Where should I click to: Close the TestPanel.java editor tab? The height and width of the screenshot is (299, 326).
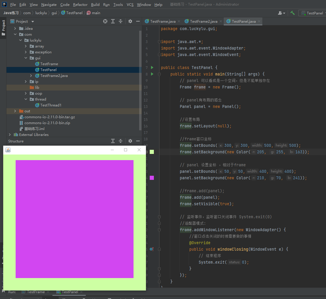click(259, 21)
